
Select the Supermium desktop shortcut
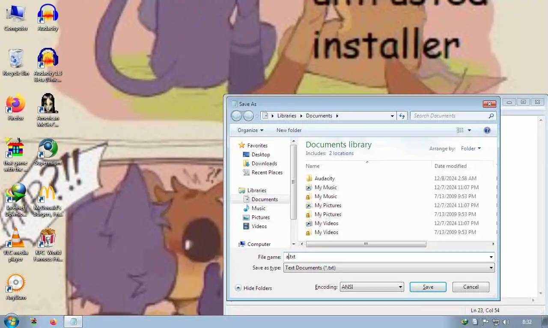48,152
